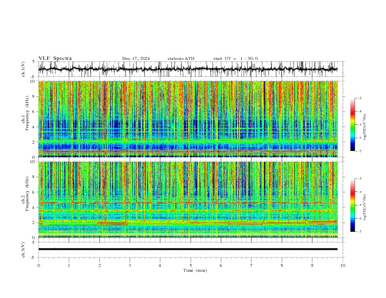Click the "ch.1(V)" waveform axis label

[x=23, y=69]
